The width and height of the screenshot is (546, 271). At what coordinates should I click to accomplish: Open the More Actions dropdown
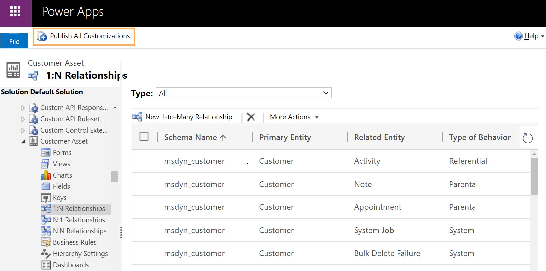(294, 117)
